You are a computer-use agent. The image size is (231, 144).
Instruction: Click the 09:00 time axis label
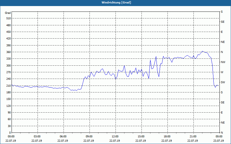coord(89,137)
